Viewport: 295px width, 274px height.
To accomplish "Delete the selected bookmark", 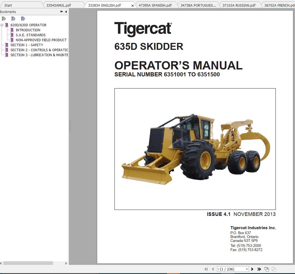I will [4, 19].
